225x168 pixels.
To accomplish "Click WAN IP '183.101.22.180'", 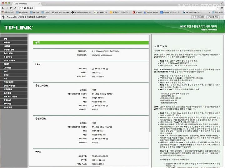I will 98,160.
